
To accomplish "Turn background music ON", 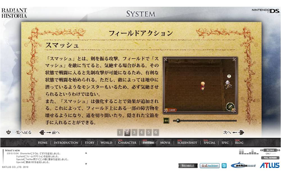I will 268,154.
